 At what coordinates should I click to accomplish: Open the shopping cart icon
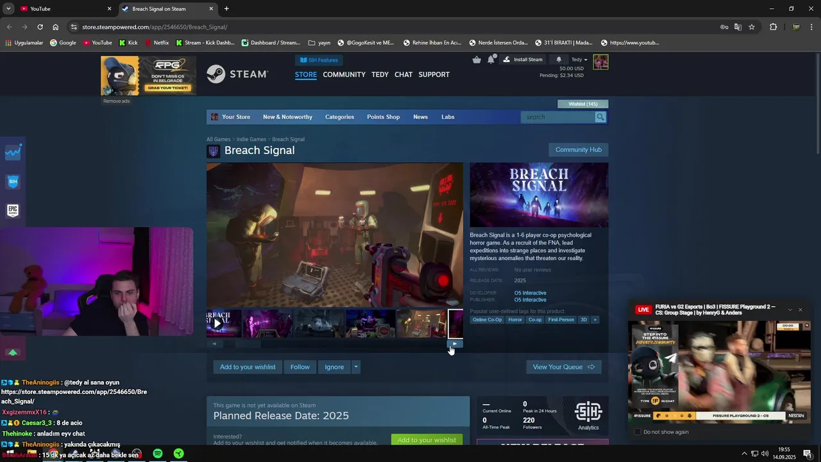(477, 60)
